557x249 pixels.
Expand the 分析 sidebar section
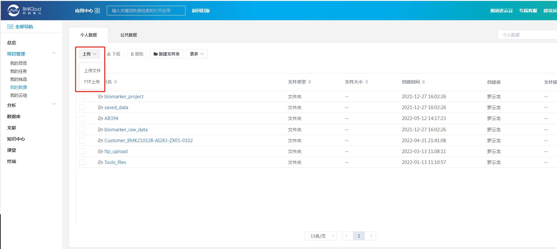(54, 104)
